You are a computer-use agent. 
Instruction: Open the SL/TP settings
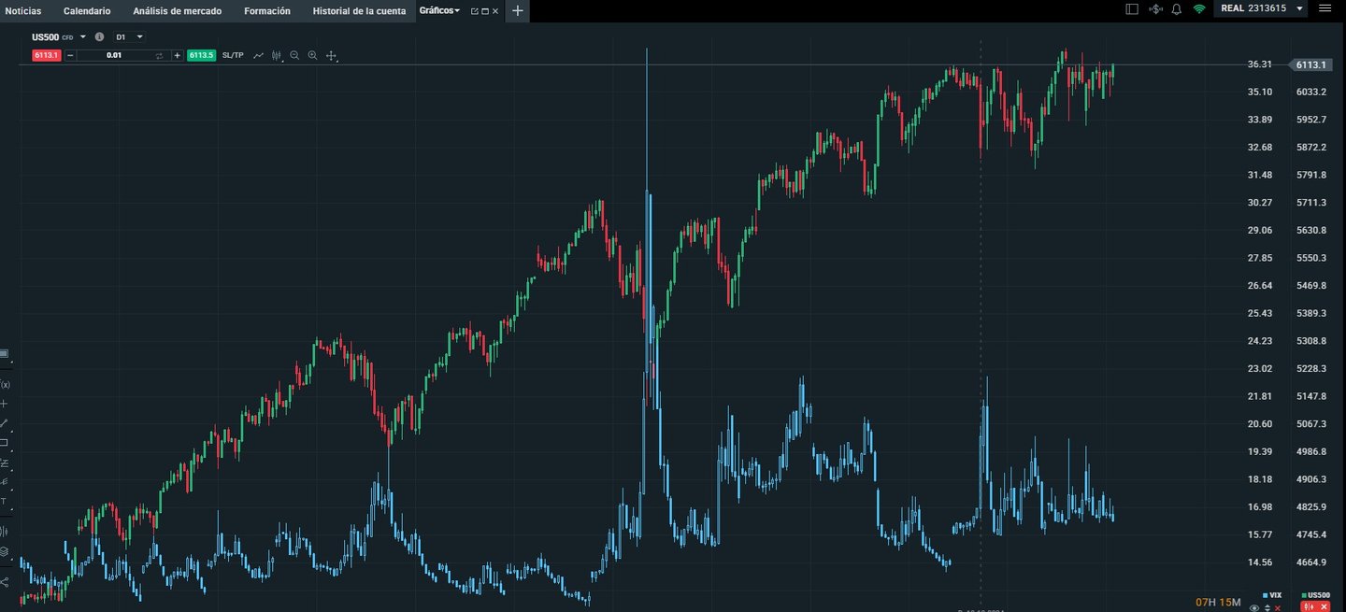click(233, 55)
